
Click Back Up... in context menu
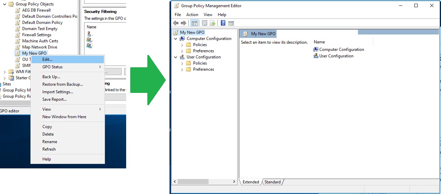tap(51, 77)
